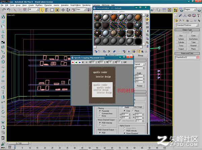
Task: Open reference coordinate View dropdown
Action: [x=81, y=9]
